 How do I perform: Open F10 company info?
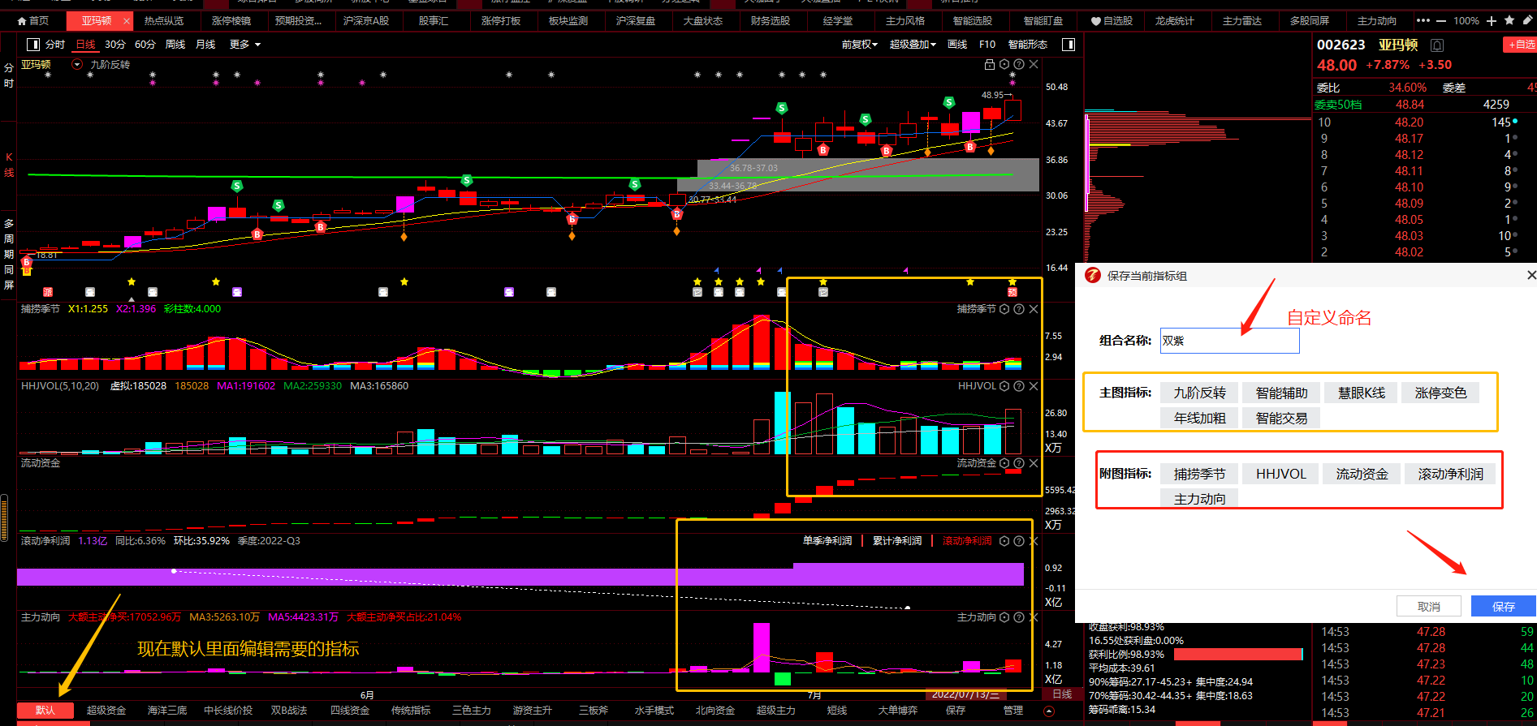(x=987, y=45)
